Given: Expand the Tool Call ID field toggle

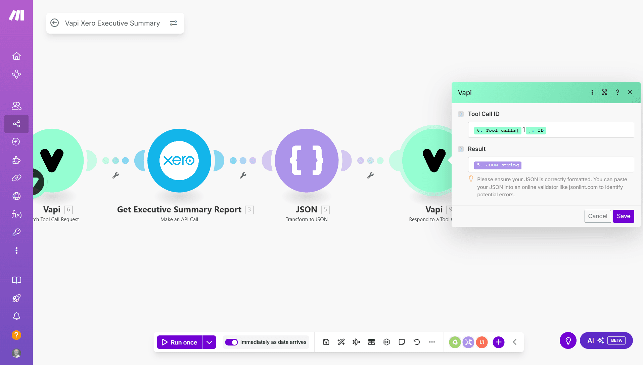Looking at the screenshot, I should 461,114.
